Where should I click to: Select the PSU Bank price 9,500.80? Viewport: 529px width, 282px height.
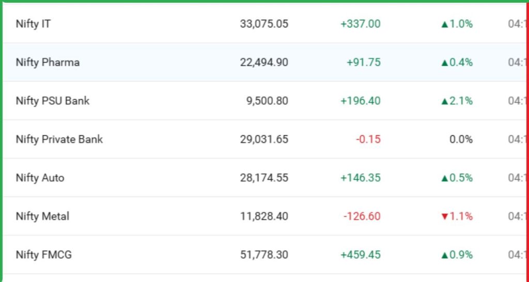(x=267, y=101)
